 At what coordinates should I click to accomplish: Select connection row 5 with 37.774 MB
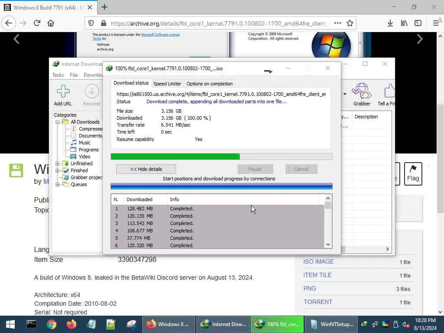(x=218, y=238)
